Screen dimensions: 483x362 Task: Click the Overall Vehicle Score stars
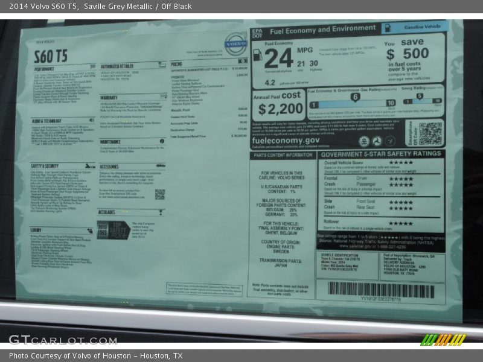pos(401,162)
